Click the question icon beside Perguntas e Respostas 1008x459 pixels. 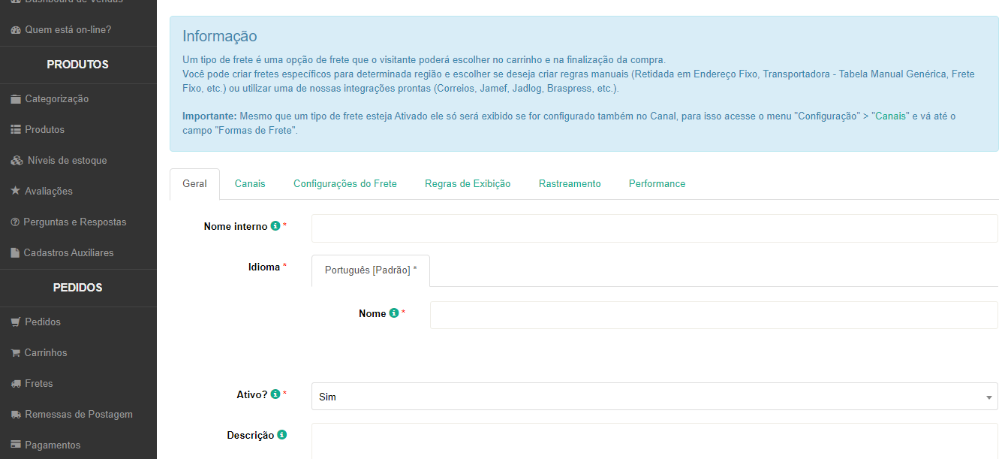click(x=15, y=222)
